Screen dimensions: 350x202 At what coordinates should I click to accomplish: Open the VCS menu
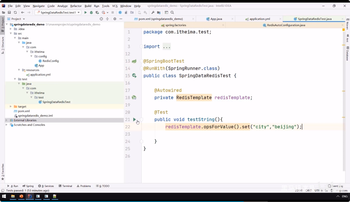(115, 6)
